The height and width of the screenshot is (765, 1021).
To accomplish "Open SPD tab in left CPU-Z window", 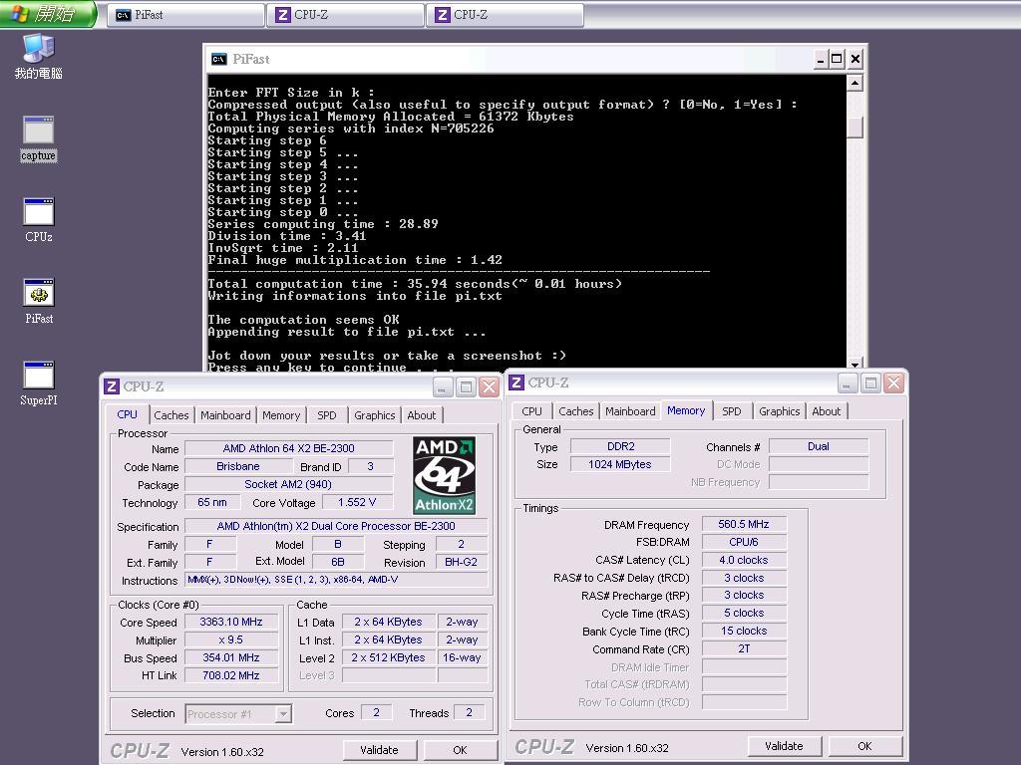I will (x=327, y=415).
